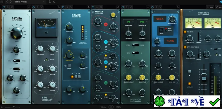Solo the Tamer de-esser module
The height and width of the screenshot is (109, 222).
pyautogui.click(x=67, y=7)
